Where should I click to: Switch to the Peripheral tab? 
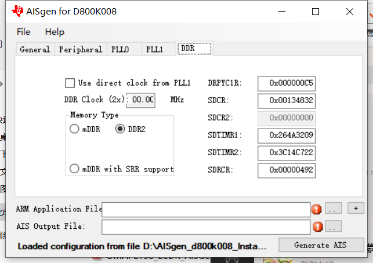click(81, 49)
